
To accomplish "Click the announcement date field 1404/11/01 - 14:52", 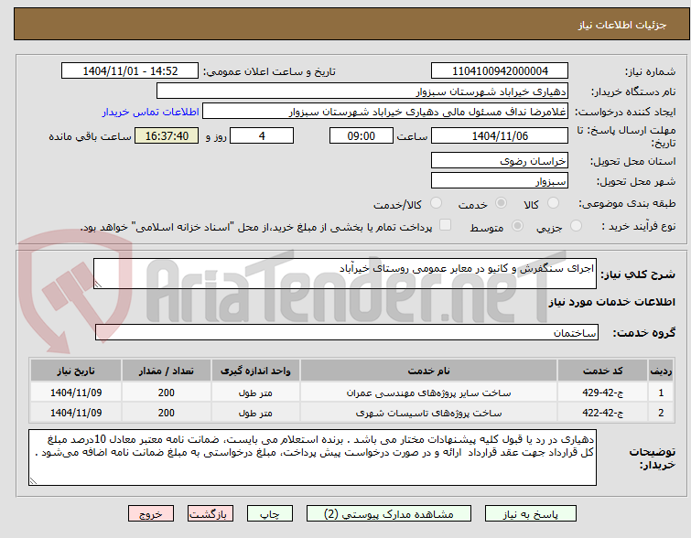I will [130, 71].
